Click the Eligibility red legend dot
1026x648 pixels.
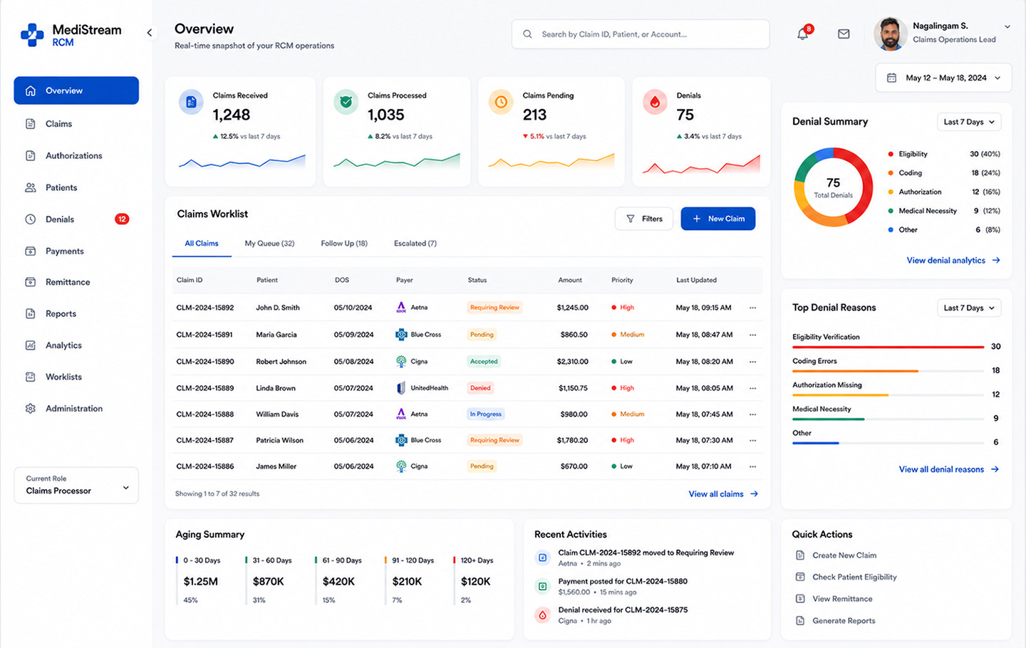tap(891, 154)
